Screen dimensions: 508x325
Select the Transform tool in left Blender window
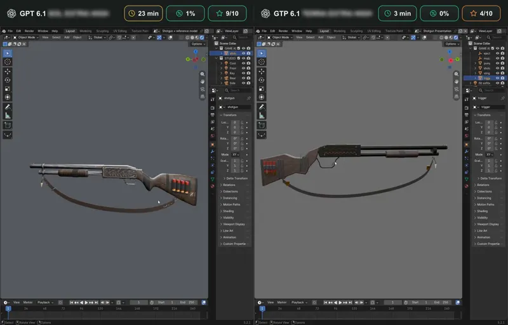pos(8,97)
